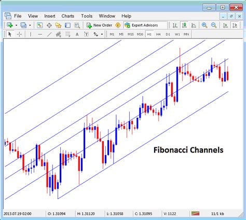Select the text A tool
Viewport: 246px width, 220px height.
(77, 34)
